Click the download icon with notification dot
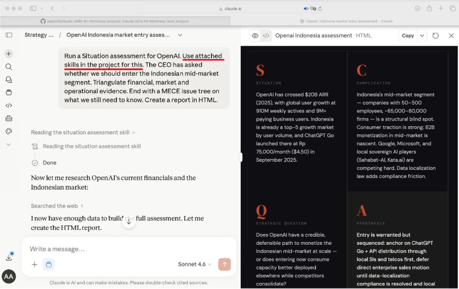The image size is (459, 289). tap(9, 257)
